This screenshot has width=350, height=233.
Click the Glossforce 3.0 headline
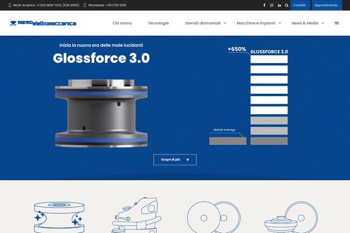101,58
